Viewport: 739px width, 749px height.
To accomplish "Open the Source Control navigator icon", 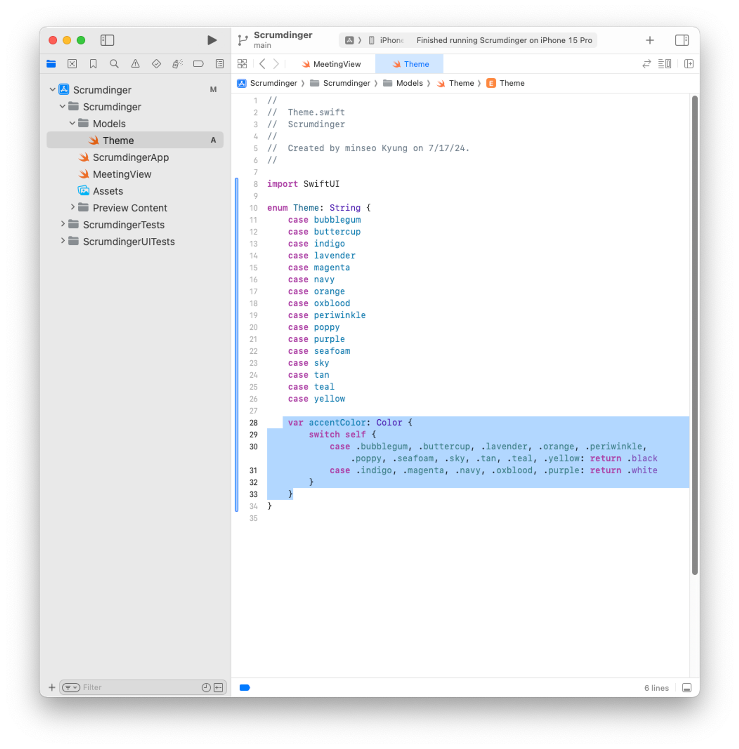I will [x=72, y=64].
